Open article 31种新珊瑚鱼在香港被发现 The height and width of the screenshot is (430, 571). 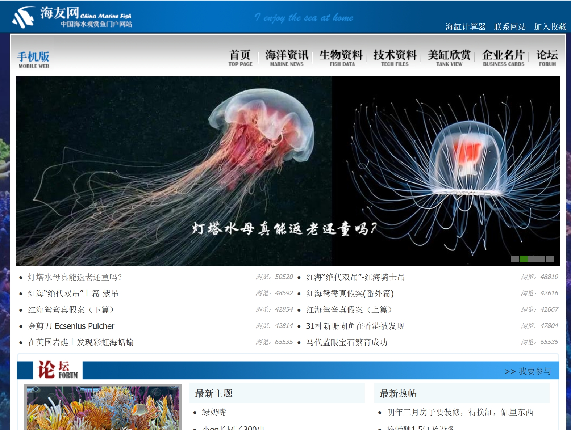(355, 326)
